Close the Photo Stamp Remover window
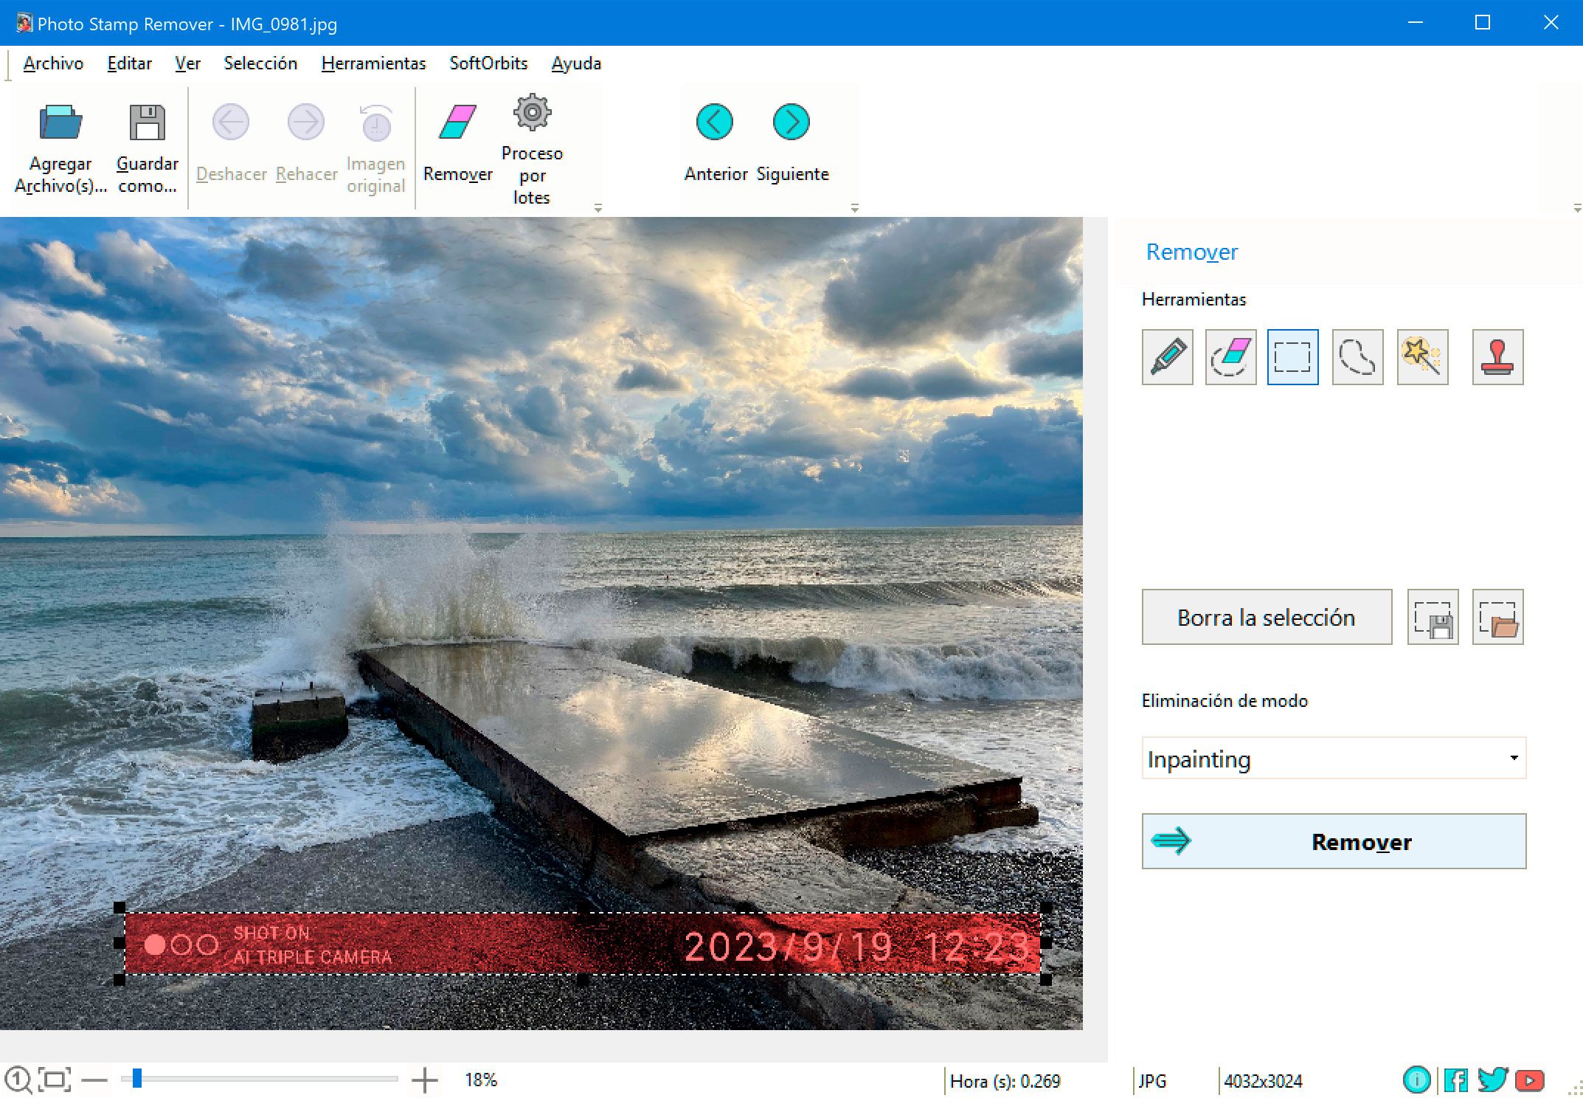1583x1098 pixels. pos(1551,23)
